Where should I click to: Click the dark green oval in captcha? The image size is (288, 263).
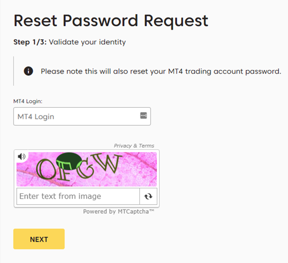69,161
